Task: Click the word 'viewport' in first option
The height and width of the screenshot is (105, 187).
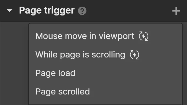Action: coord(117,36)
